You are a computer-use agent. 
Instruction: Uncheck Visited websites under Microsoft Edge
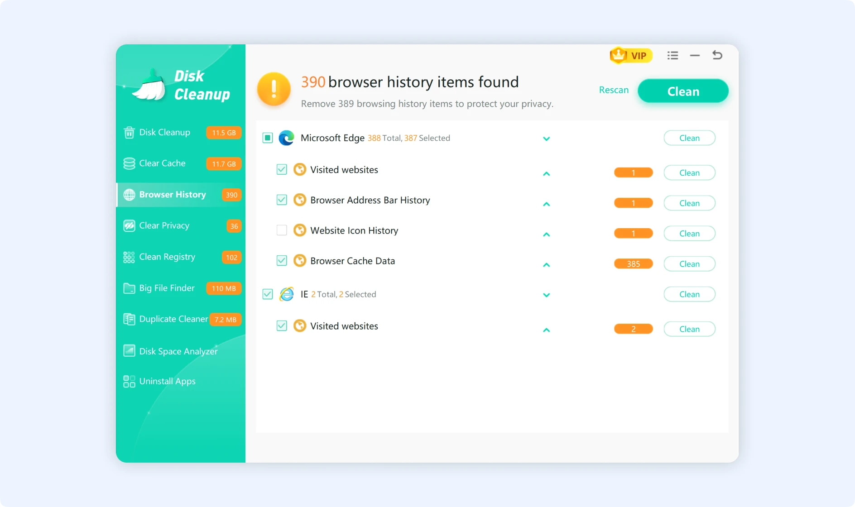[x=281, y=169]
